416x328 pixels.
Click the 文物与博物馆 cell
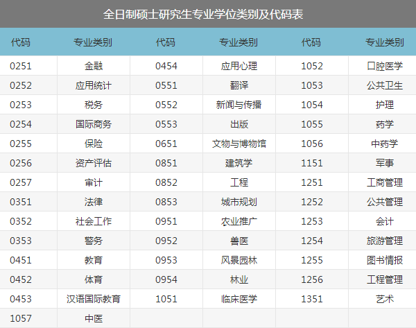[239, 144]
